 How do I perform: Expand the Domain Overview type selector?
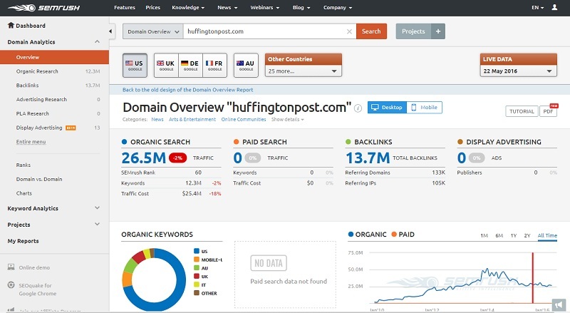151,31
